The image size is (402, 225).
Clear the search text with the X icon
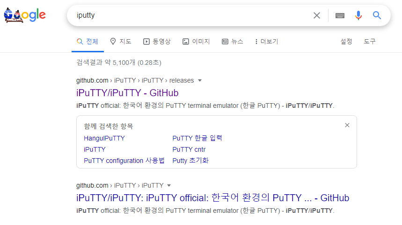(317, 15)
